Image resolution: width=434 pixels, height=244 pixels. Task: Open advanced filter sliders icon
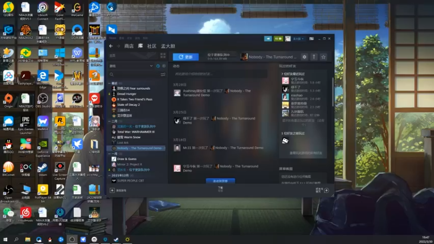[163, 74]
